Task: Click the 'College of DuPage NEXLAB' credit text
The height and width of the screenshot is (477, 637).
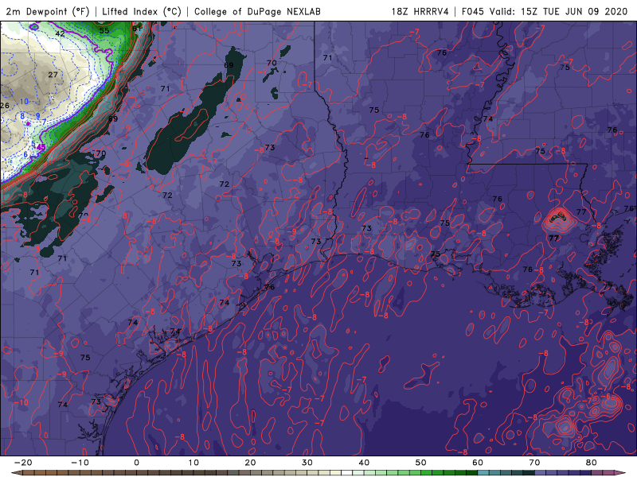Action: pos(257,11)
